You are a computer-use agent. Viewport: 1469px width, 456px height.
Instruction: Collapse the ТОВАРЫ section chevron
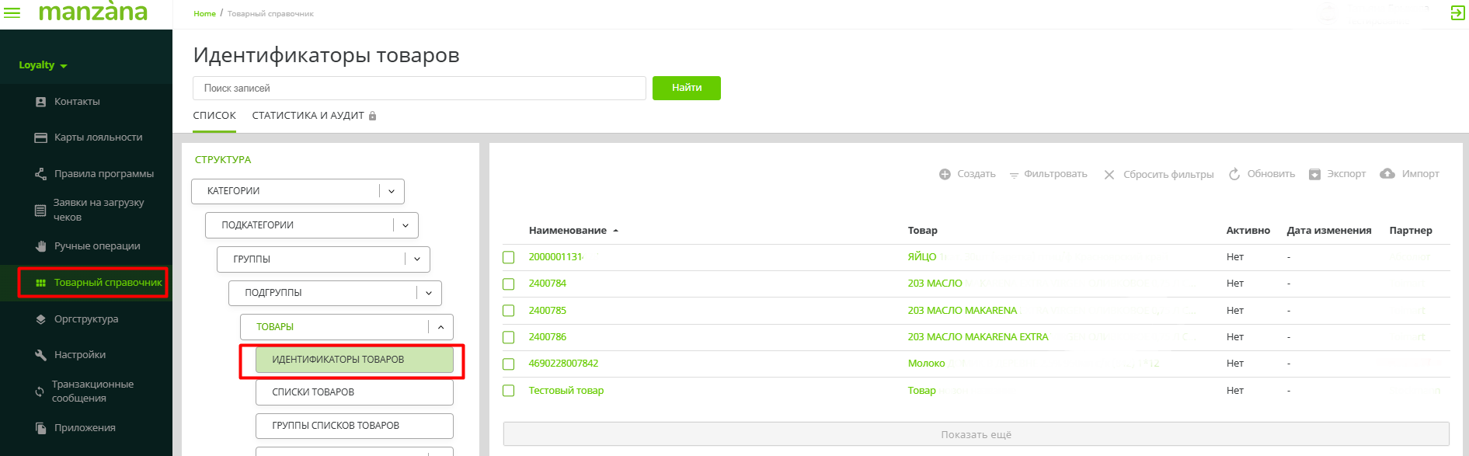click(440, 327)
